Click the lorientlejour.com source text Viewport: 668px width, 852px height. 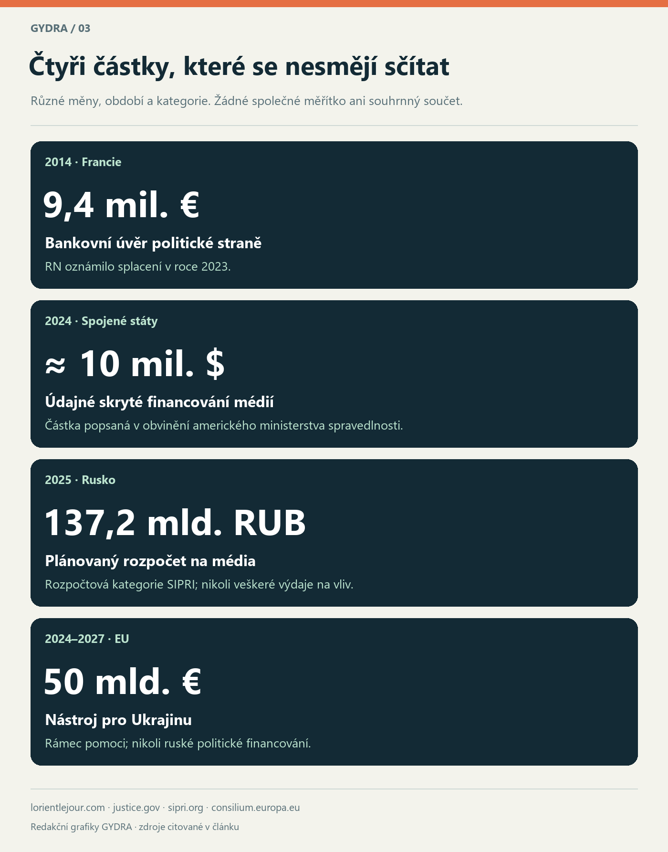[68, 808]
